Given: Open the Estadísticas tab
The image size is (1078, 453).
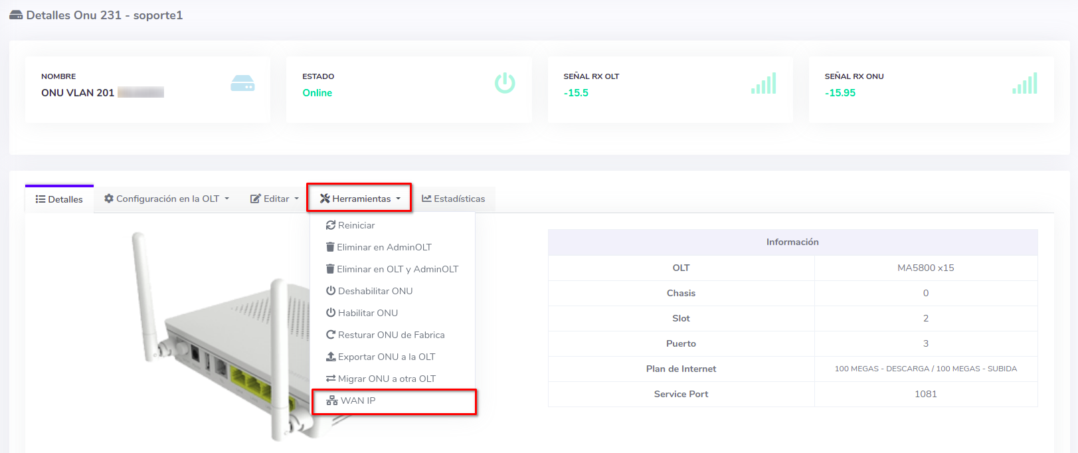Looking at the screenshot, I should 454,199.
